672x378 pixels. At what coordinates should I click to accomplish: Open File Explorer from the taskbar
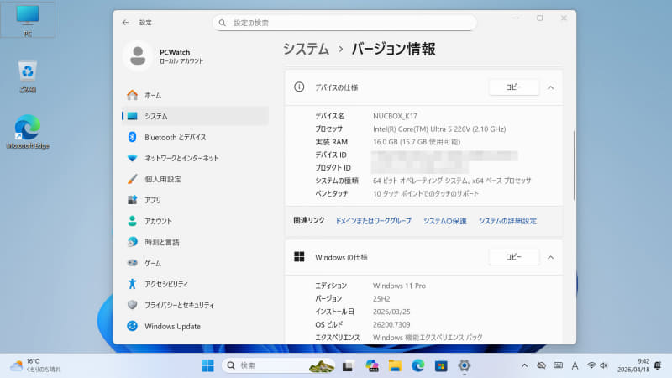(395, 365)
